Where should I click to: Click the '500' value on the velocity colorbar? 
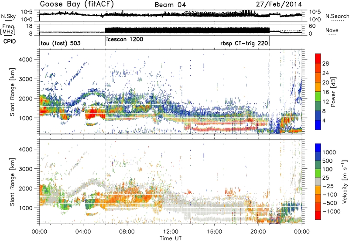(x=328, y=161)
